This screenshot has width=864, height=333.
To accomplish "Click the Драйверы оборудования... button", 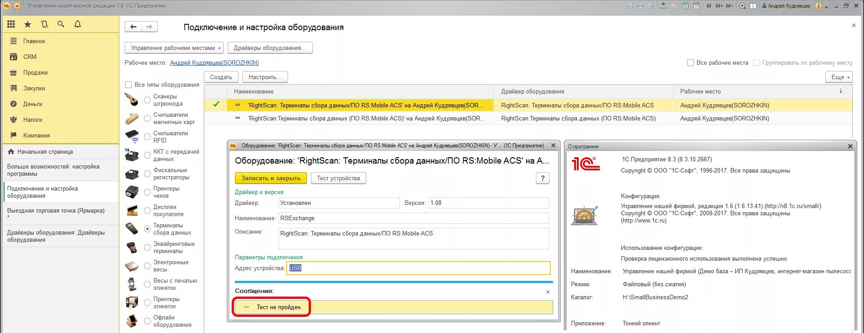I will pyautogui.click(x=270, y=48).
